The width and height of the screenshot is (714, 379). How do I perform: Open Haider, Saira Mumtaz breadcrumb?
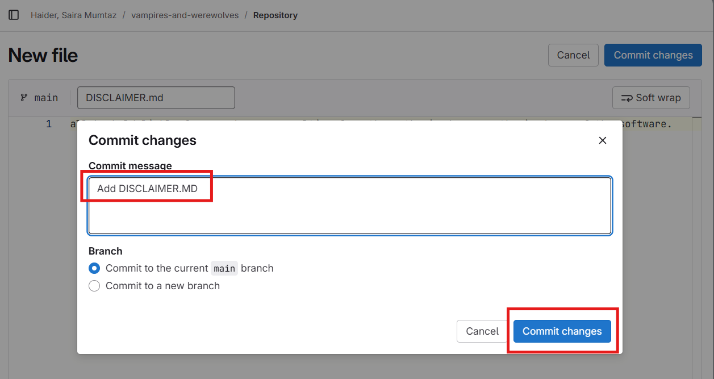(x=73, y=15)
